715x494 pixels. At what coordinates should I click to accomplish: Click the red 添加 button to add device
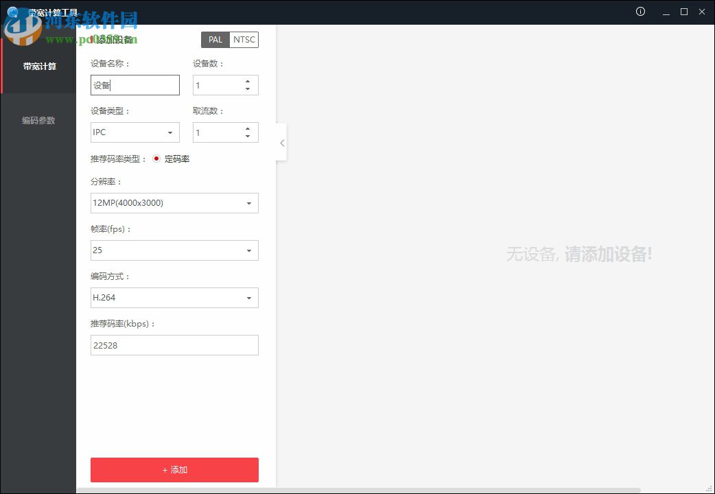click(174, 470)
